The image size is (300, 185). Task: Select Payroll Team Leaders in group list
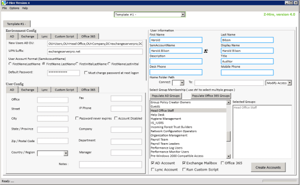coord(188,144)
